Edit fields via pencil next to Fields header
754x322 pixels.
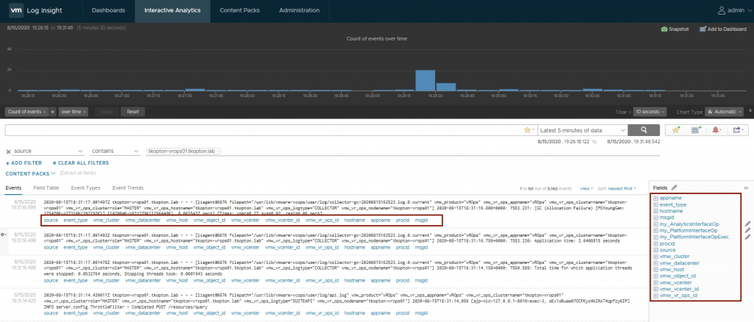click(x=674, y=187)
